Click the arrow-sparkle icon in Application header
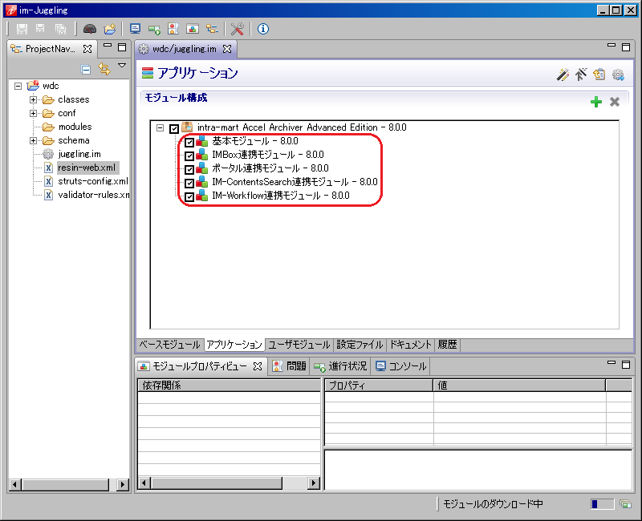The image size is (642, 521). [580, 75]
